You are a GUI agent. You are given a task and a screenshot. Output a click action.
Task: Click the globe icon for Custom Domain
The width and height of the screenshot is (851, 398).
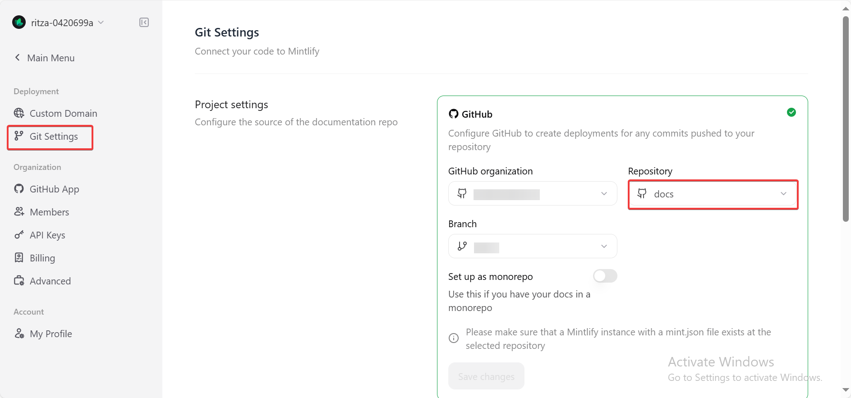[x=19, y=113]
